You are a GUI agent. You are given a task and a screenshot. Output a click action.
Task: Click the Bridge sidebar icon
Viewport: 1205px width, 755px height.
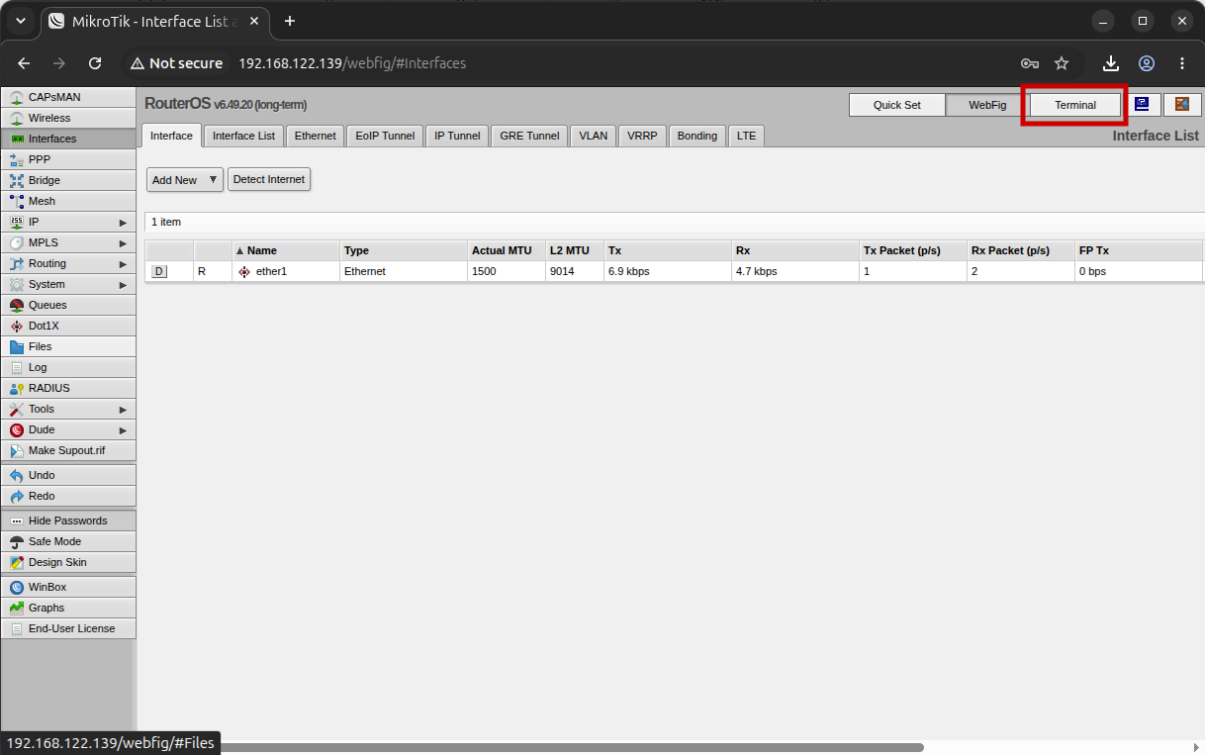point(17,180)
